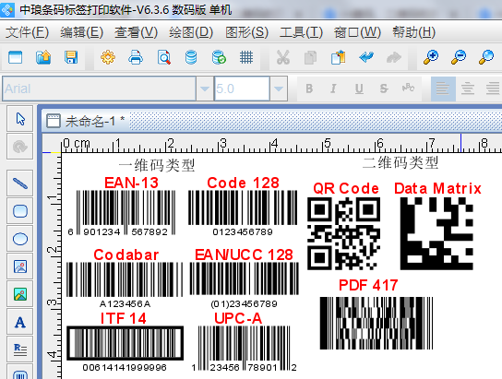Select the EAN/UCC 128 barcode object
Screen dimensions: 502x379
coord(244,284)
